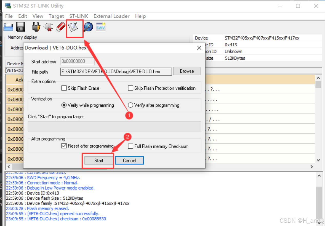Click Device value STM32F405xx/F407xx
Viewport: 325px width, 226px height.
coord(262,38)
